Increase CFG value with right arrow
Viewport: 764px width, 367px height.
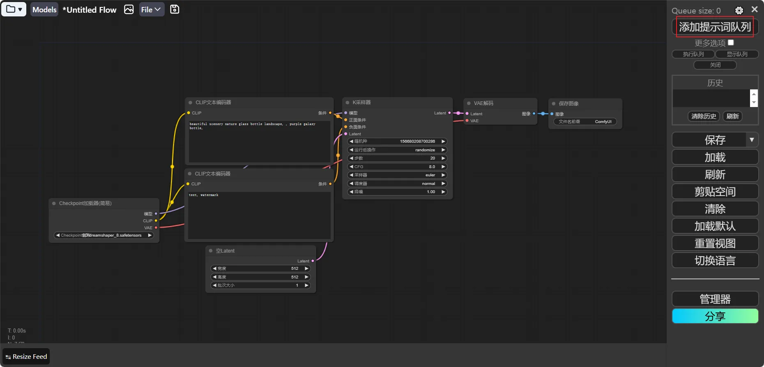tap(443, 167)
